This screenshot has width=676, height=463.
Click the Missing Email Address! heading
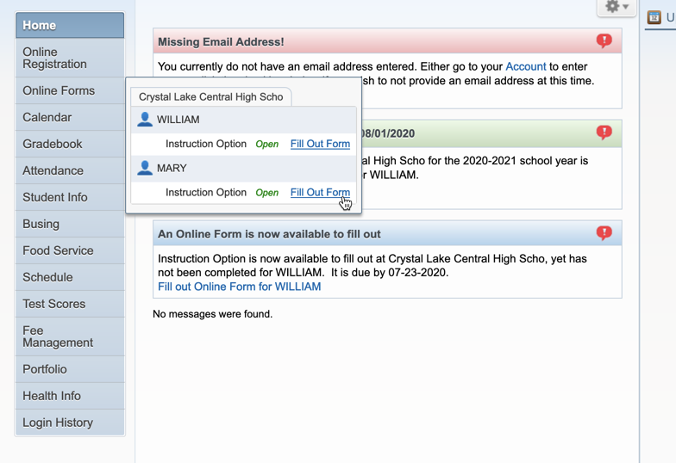click(x=221, y=41)
